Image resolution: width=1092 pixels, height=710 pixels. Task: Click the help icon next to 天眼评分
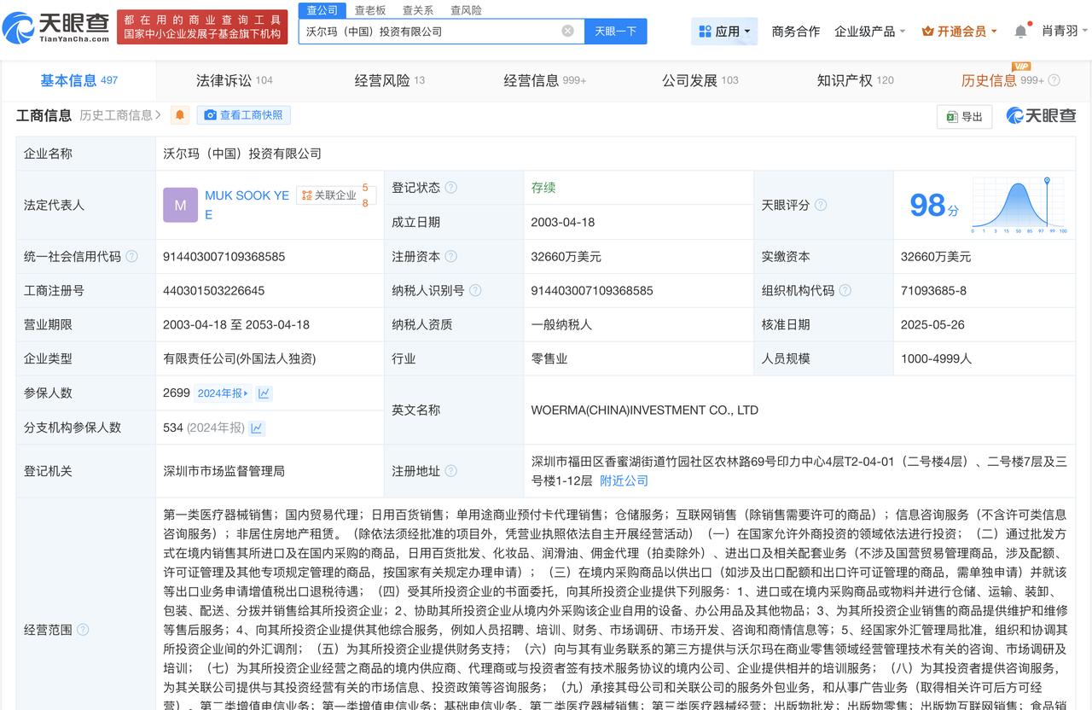click(821, 205)
